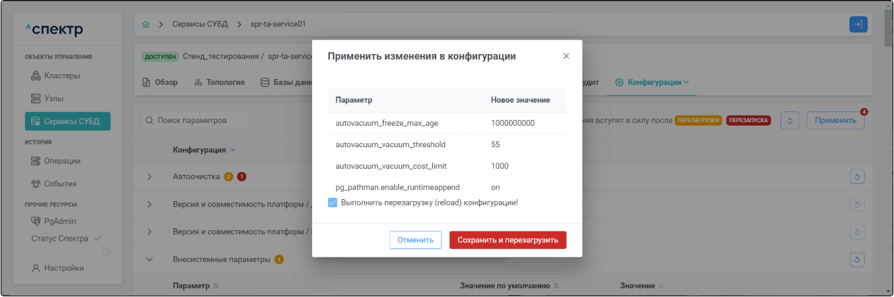The image size is (894, 297).
Task: Reset the Автоочистка group changes icon
Action: (857, 177)
